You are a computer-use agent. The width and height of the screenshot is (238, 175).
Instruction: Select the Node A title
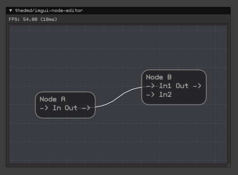52,99
